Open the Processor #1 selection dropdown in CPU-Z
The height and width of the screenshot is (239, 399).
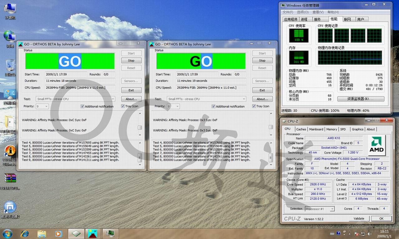point(320,209)
